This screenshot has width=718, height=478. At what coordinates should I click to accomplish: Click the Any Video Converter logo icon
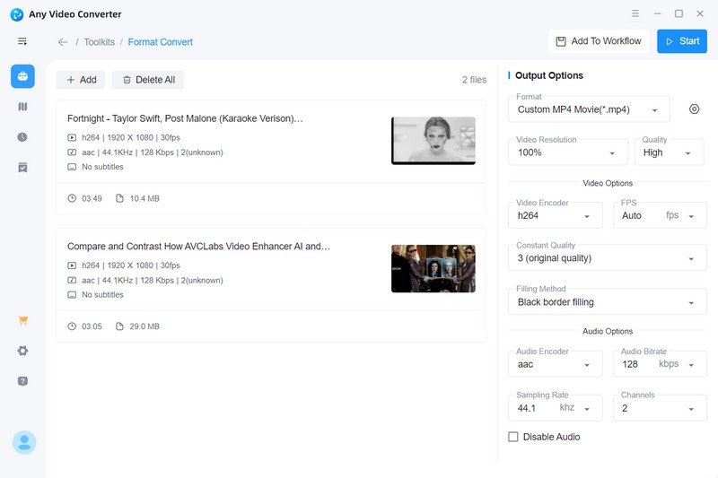coord(17,14)
